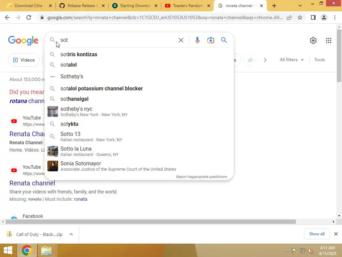Select the sothanaigal suggestion
The height and width of the screenshot is (257, 342).
[139, 99]
